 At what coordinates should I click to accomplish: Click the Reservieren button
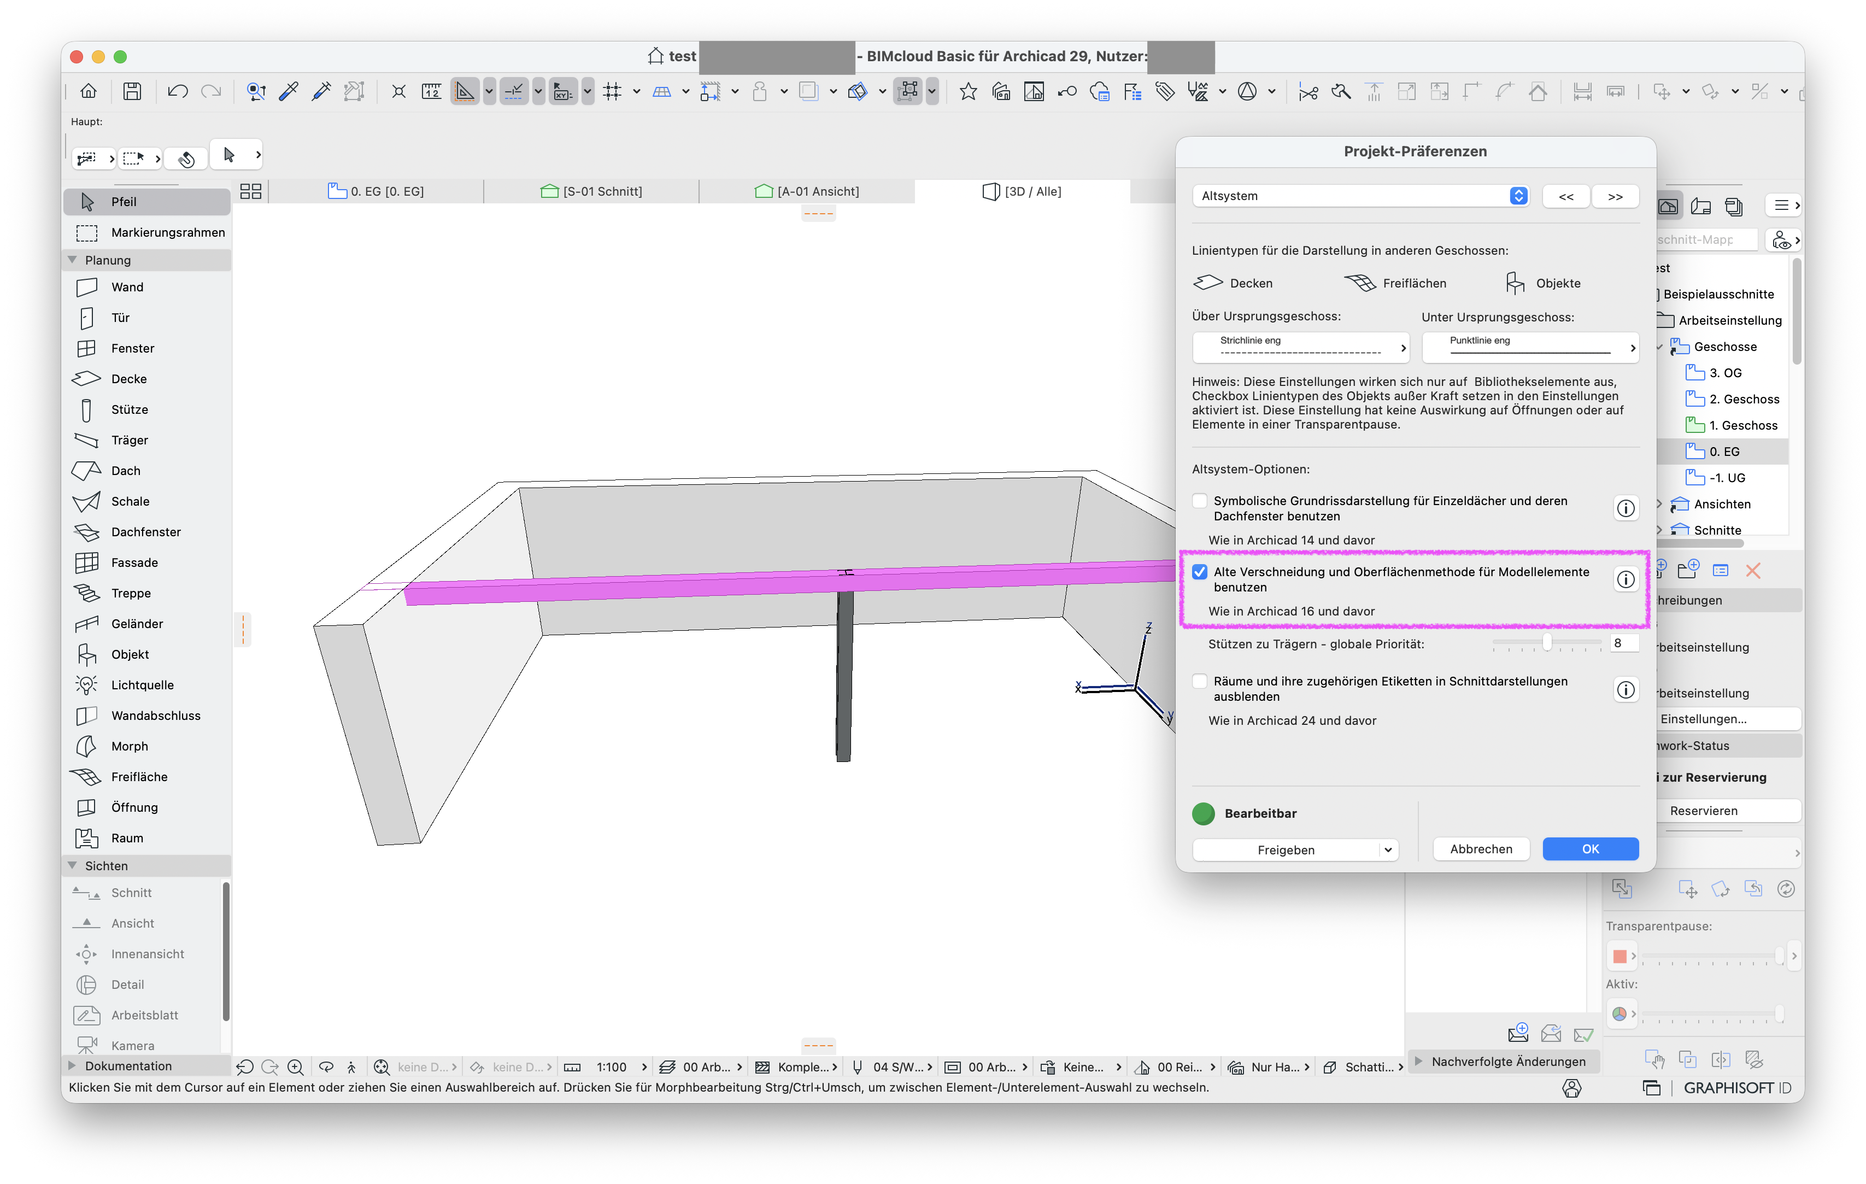pyautogui.click(x=1703, y=811)
